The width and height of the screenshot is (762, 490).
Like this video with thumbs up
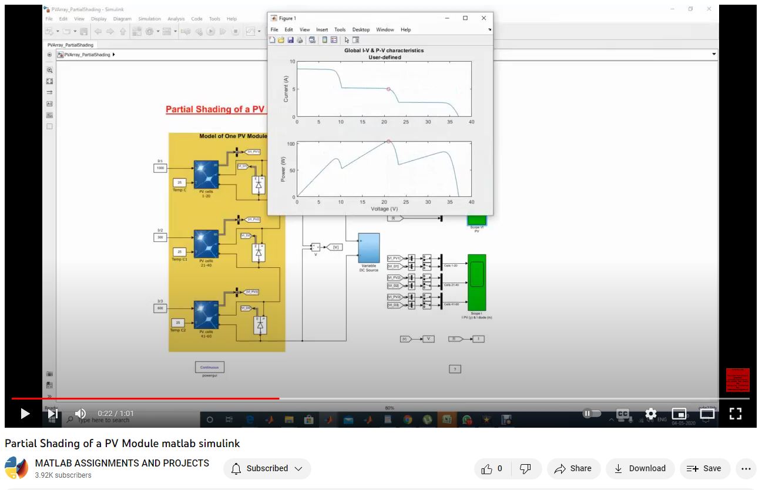[x=492, y=468]
